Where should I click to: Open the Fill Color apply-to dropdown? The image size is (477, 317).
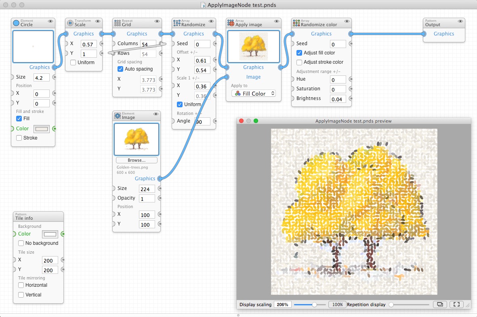[x=253, y=93]
